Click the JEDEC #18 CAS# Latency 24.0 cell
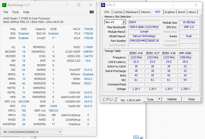This screenshot has height=139, width=205. click(169, 62)
